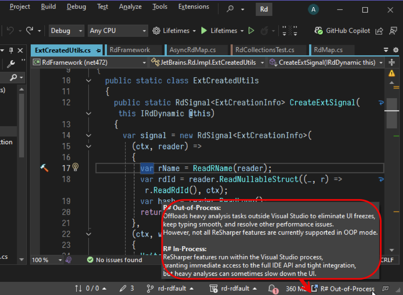Open the CreateExtSignal member dropdown
Screen dimensions: 403x295
pyautogui.click(x=326, y=62)
